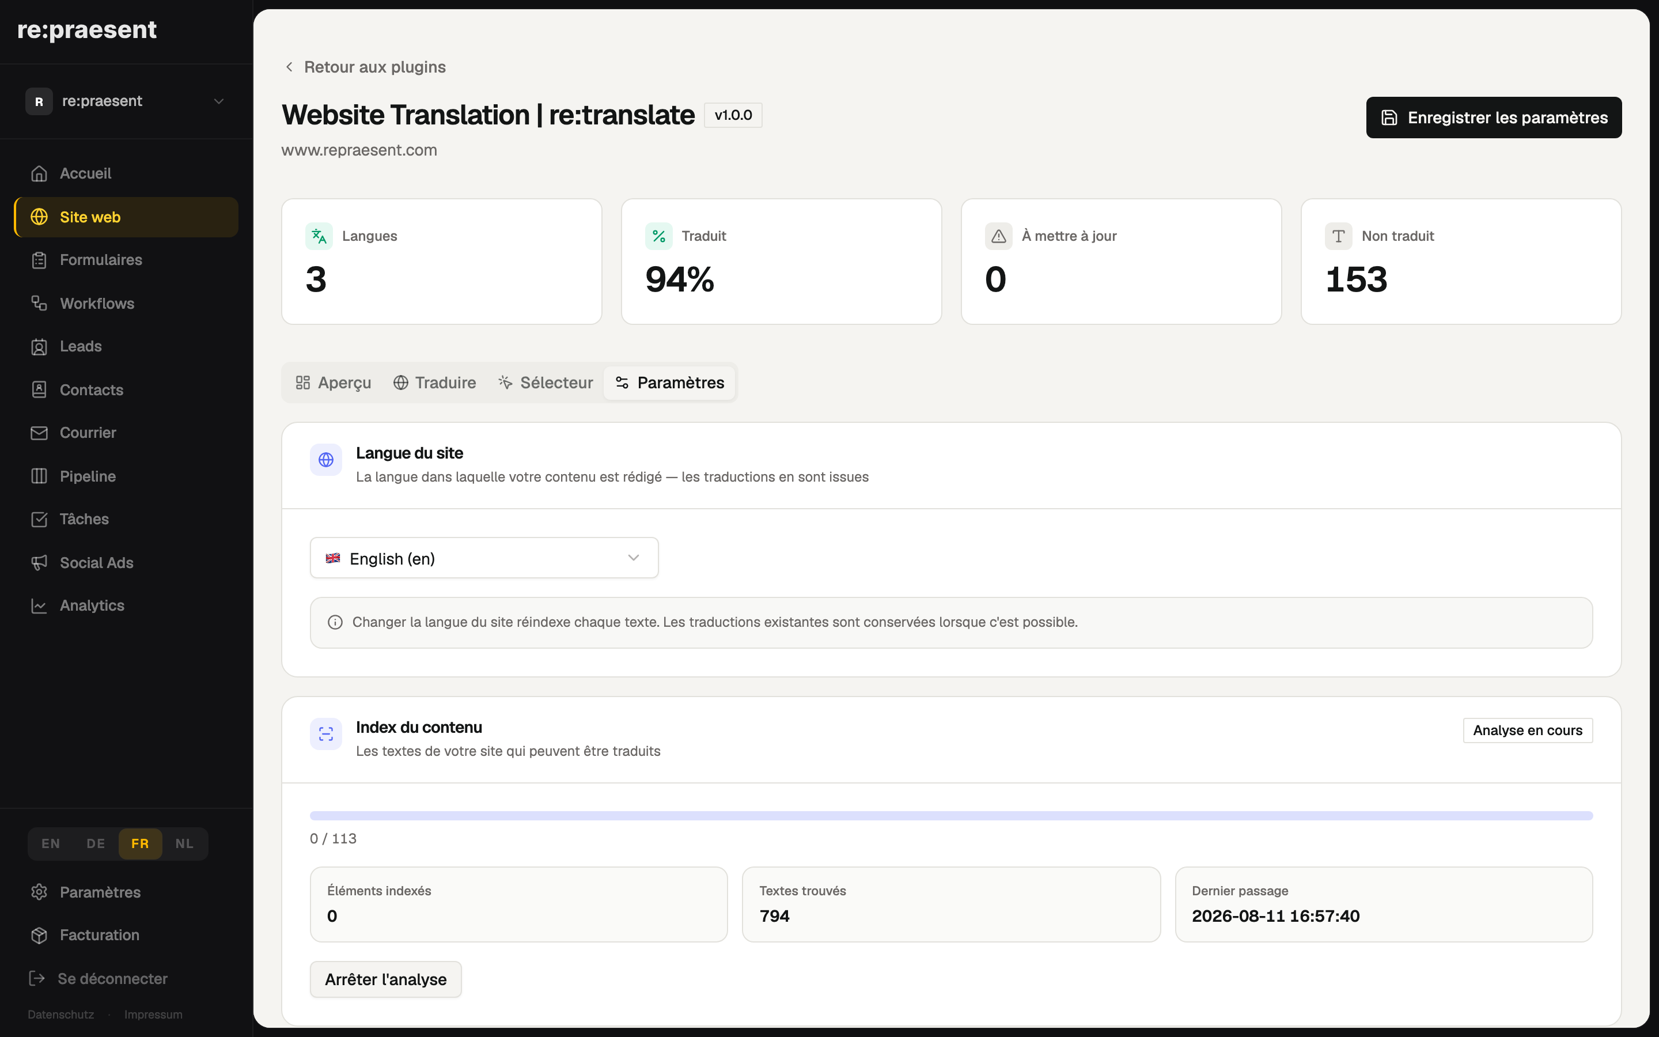Select the Site web globe icon
This screenshot has height=1037, width=1659.
tap(39, 217)
